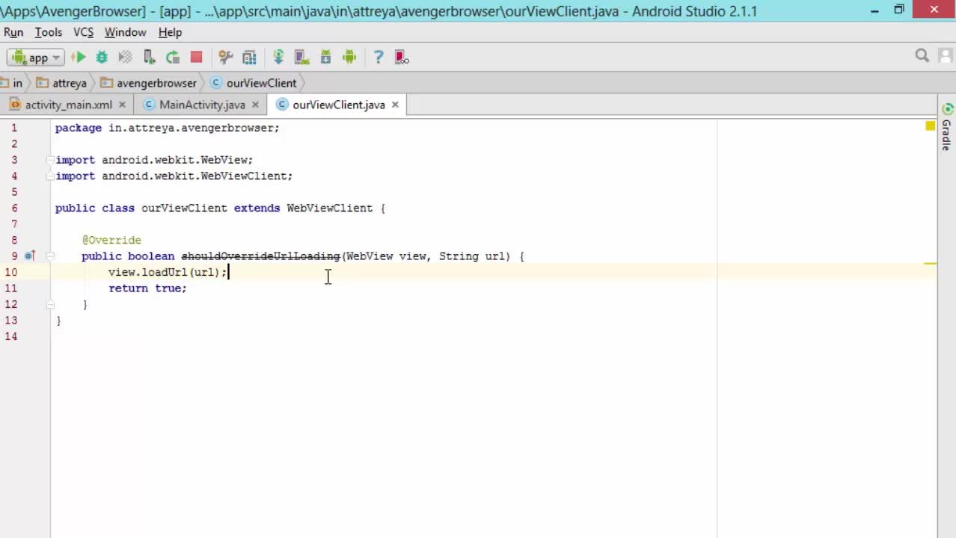The image size is (956, 538).
Task: Open the Help menu
Action: (170, 32)
